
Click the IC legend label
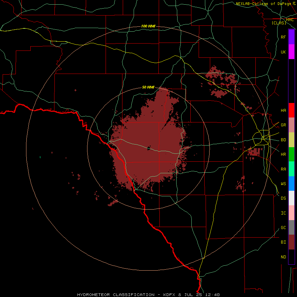[283, 213]
